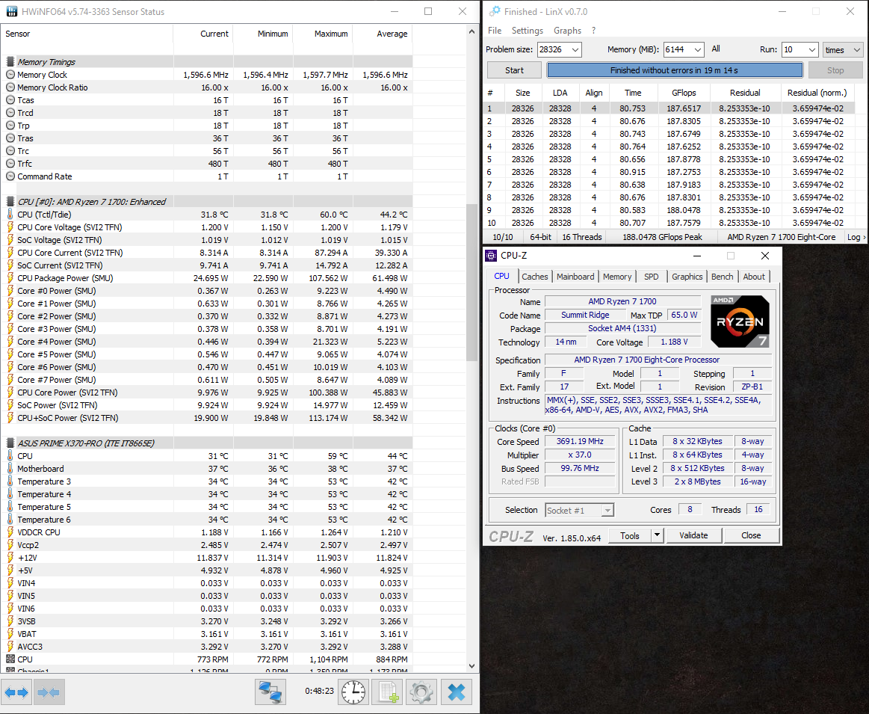Image resolution: width=869 pixels, height=714 pixels.
Task: Click LinX Residual (norm.) column header
Action: (x=817, y=93)
